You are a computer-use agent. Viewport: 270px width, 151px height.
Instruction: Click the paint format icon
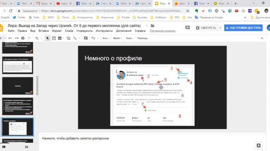point(29,38)
